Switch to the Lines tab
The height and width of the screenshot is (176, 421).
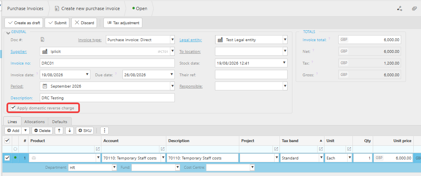point(12,122)
